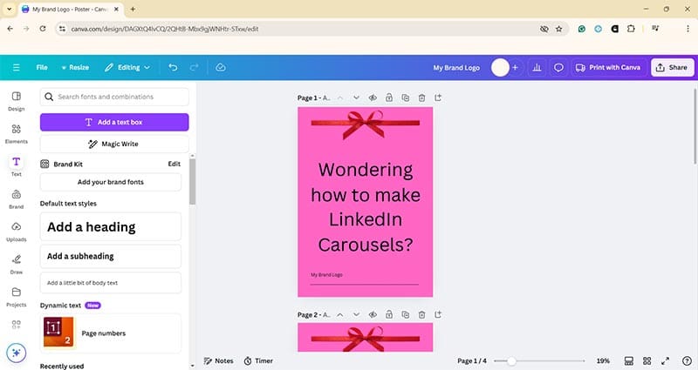Add Page numbers dynamic text thumbnail
This screenshot has height=370, width=698.
pos(59,333)
